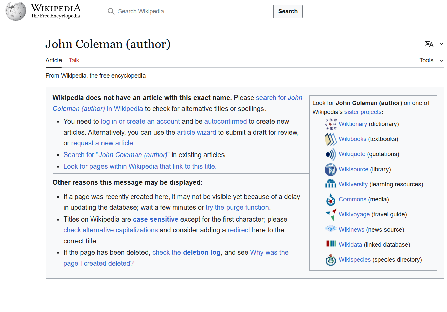Follow the autoconfirmed link
Screen dimensions: 447x312
click(x=226, y=121)
